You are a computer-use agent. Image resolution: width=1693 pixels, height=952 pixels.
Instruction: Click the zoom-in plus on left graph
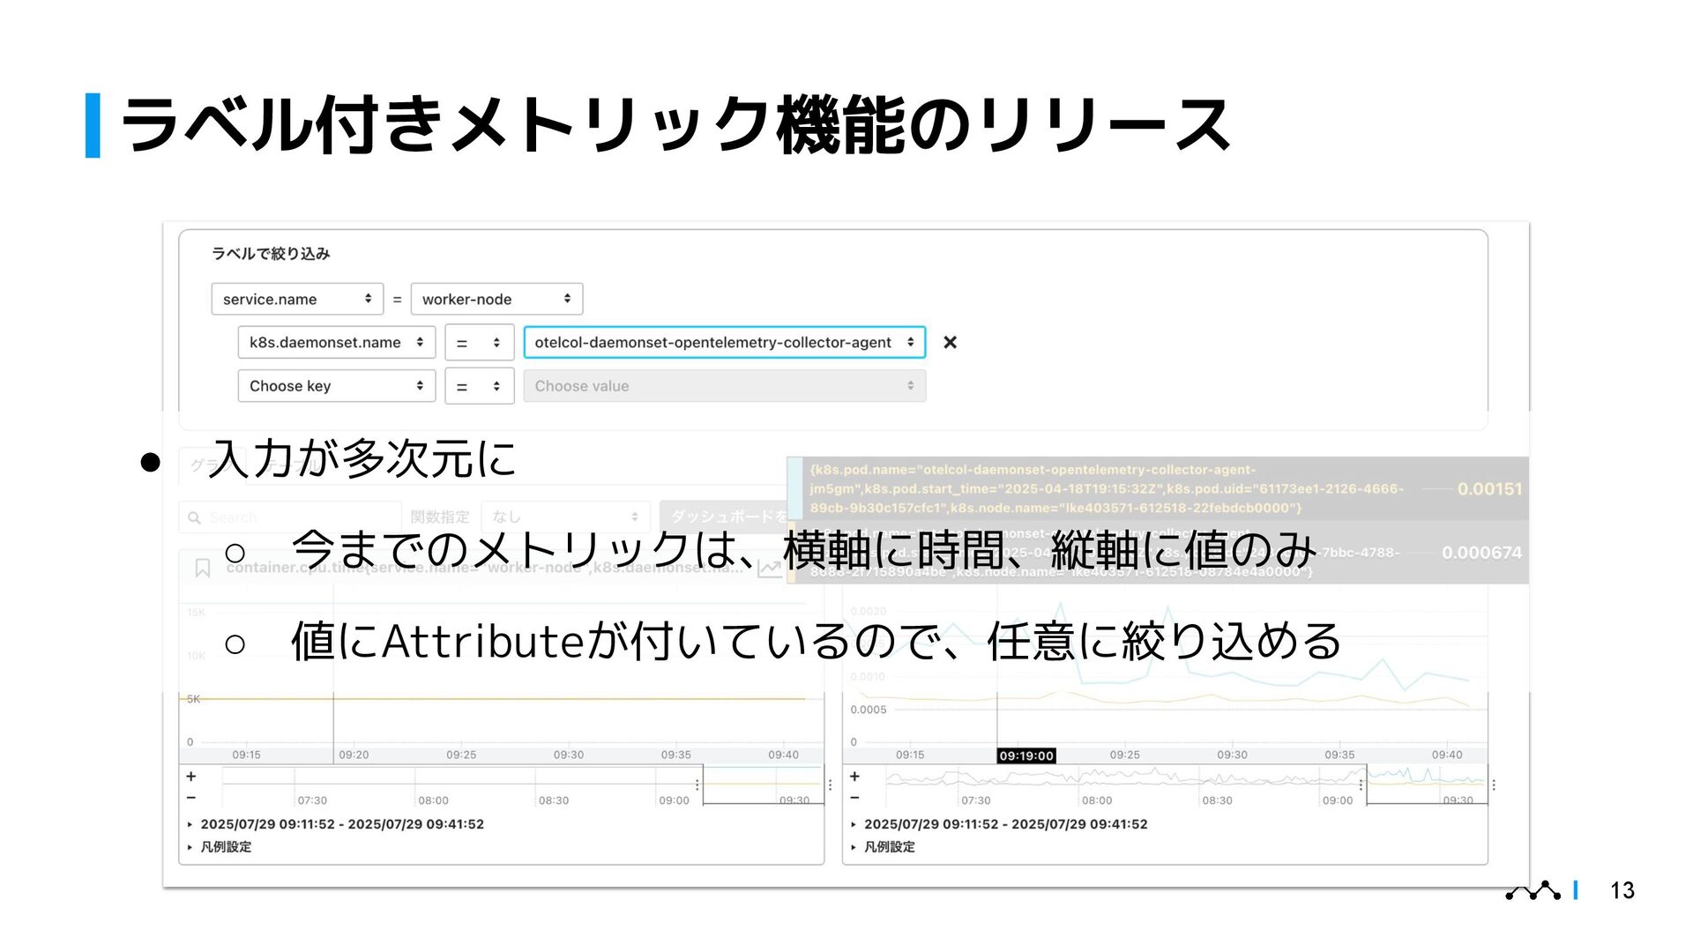(191, 777)
